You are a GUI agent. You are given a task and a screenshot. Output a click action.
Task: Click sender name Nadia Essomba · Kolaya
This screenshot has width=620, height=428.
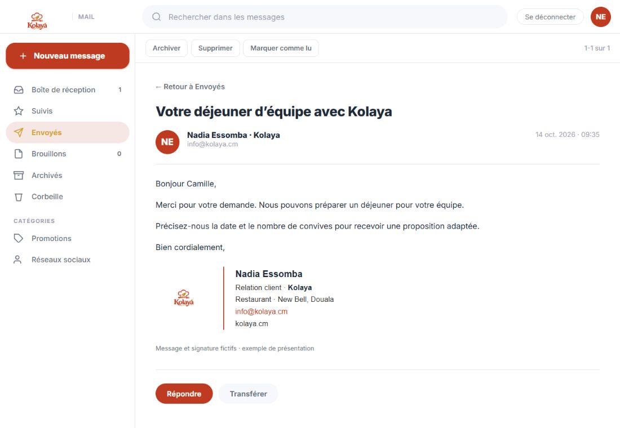233,135
